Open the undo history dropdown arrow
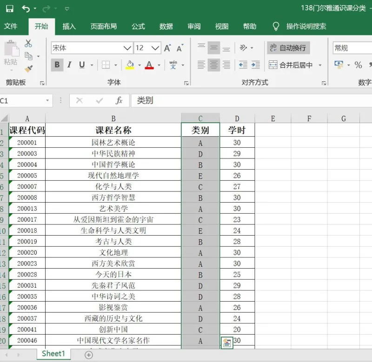The height and width of the screenshot is (362, 372). pos(35,9)
